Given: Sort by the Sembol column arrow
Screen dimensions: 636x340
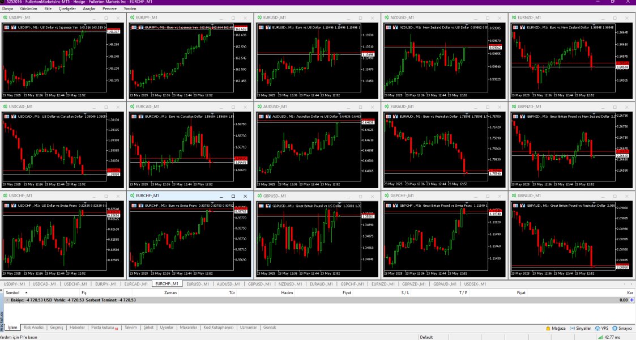Looking at the screenshot, I should point(27,292).
